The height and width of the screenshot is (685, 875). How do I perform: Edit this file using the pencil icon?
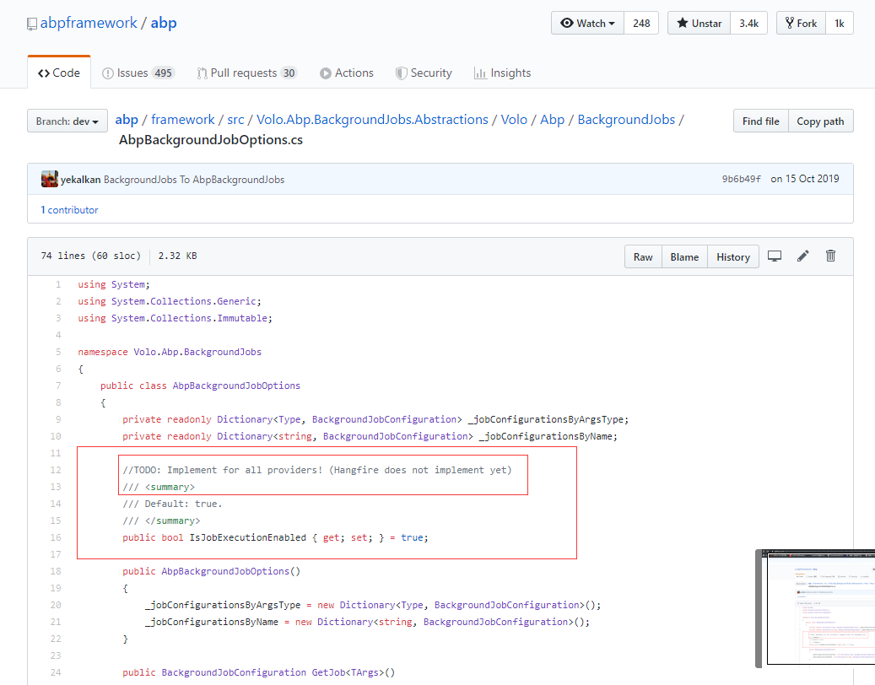pyautogui.click(x=802, y=256)
